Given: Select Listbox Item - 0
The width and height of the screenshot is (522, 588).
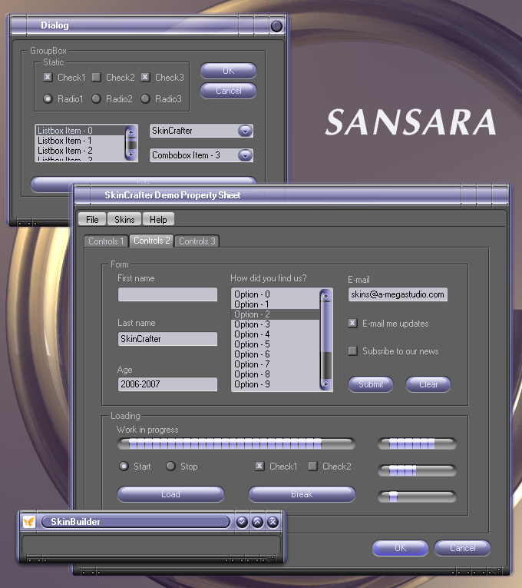Looking at the screenshot, I should pyautogui.click(x=81, y=131).
